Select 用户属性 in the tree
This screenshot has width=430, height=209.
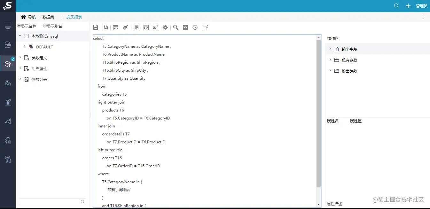pos(39,68)
